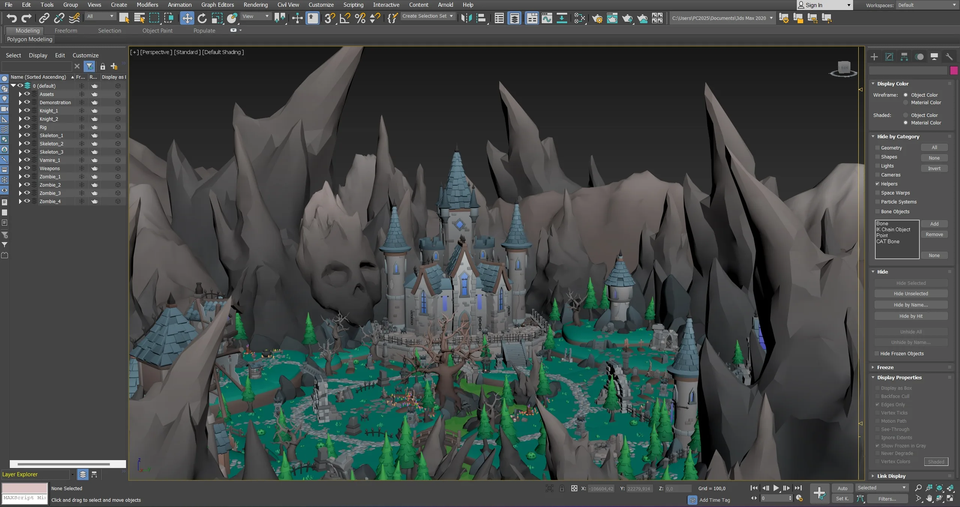Click Hide Unselected button
The width and height of the screenshot is (960, 507).
(x=910, y=293)
